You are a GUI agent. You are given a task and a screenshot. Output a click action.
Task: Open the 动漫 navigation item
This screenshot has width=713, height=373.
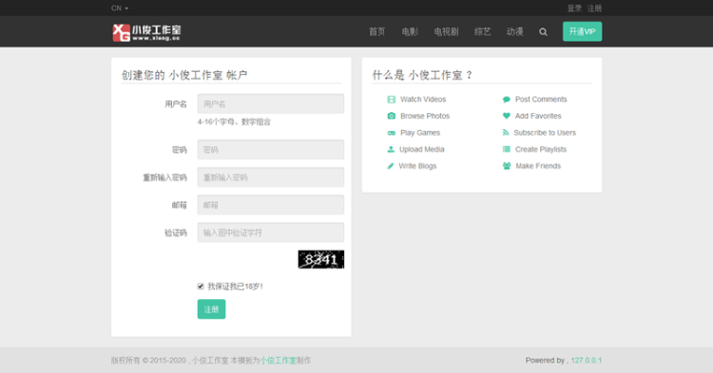coord(514,31)
